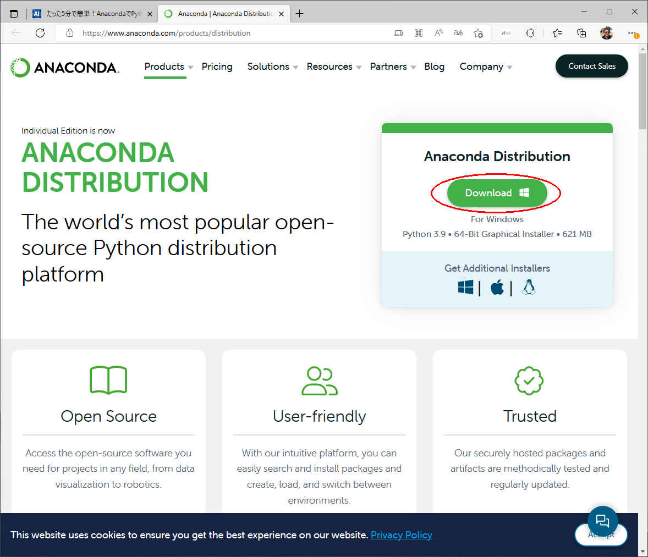Click the Linux penguin installer icon
This screenshot has height=557, width=648.
click(x=529, y=287)
